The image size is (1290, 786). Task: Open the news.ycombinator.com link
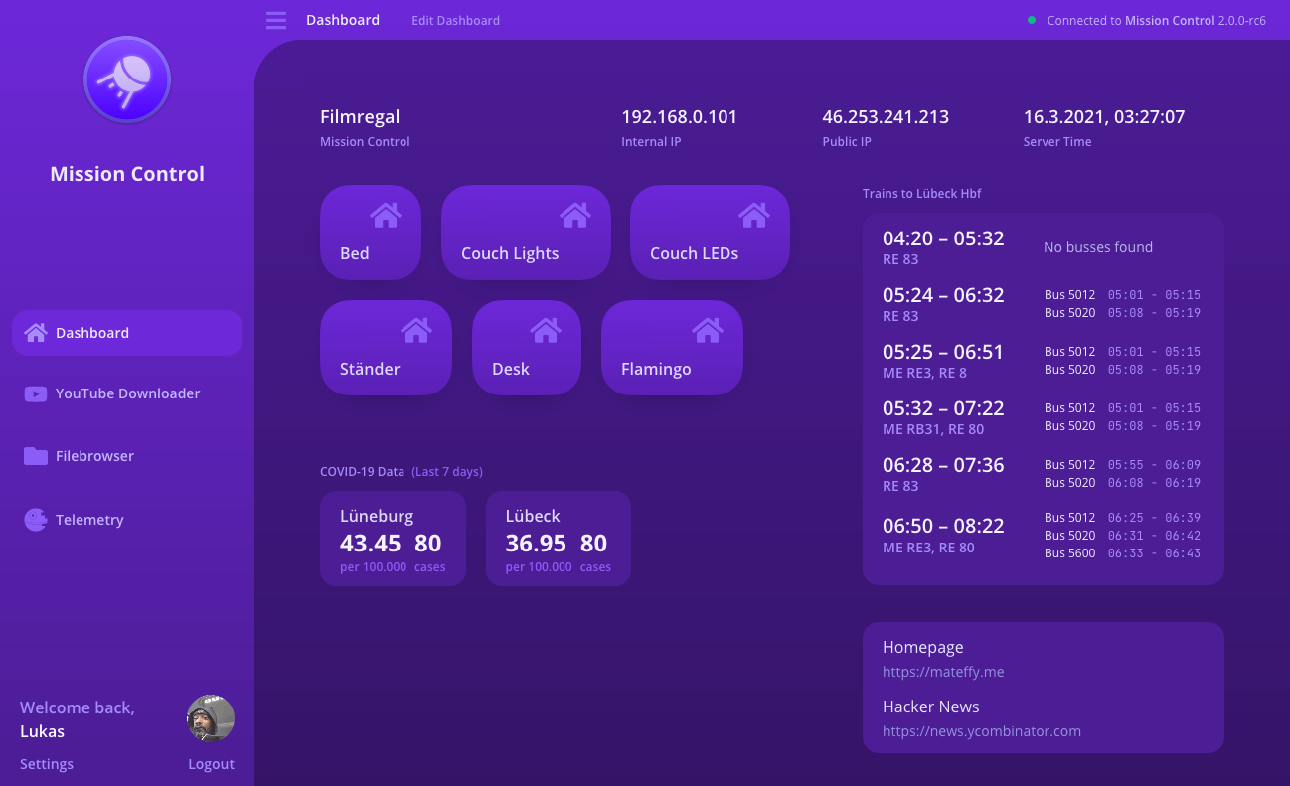(x=982, y=731)
